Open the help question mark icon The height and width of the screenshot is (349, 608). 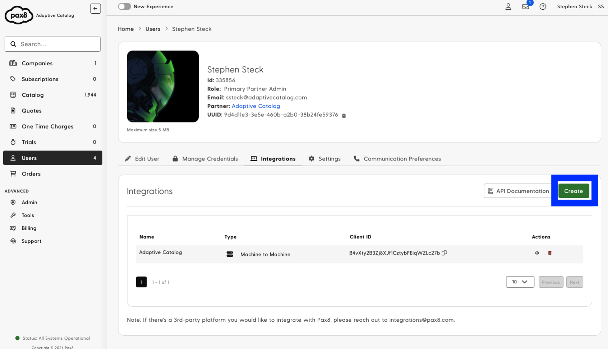543,6
